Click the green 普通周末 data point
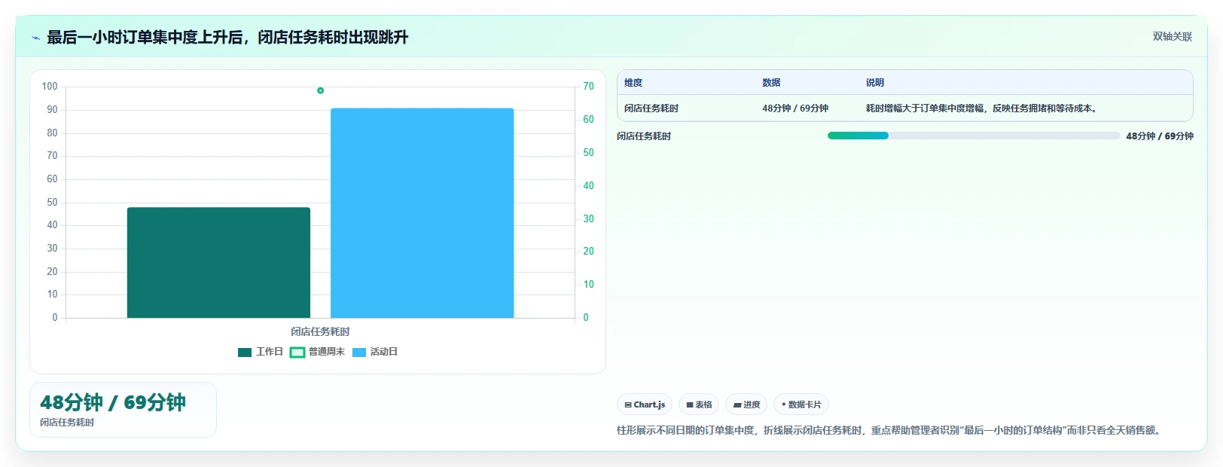This screenshot has width=1223, height=467. [320, 90]
